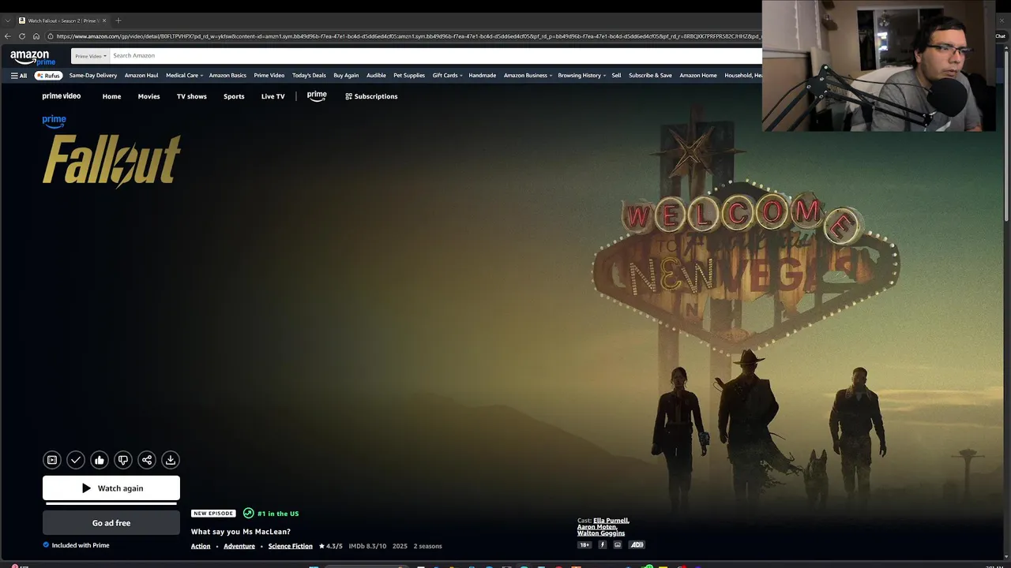Click the NEW EPISODE badge
The height and width of the screenshot is (568, 1011).
(213, 514)
